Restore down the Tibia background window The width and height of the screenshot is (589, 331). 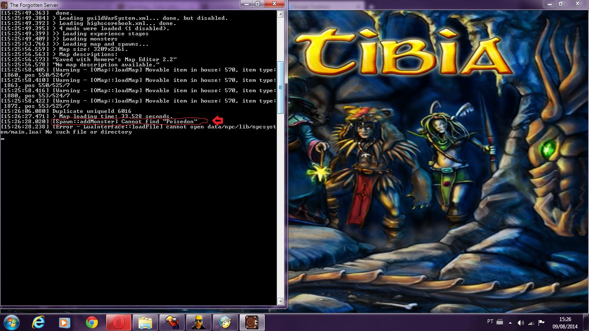click(x=561, y=4)
